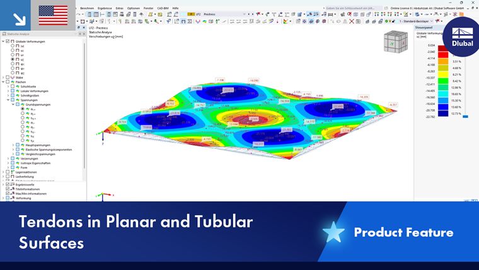Go to next load case arrow
Screen dimensions: 479x270
252,14
